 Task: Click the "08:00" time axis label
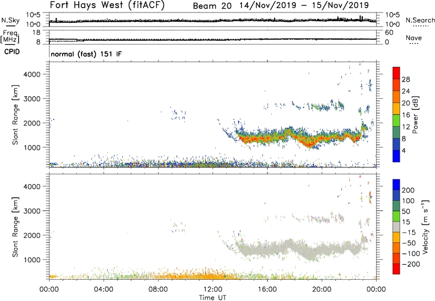158,290
